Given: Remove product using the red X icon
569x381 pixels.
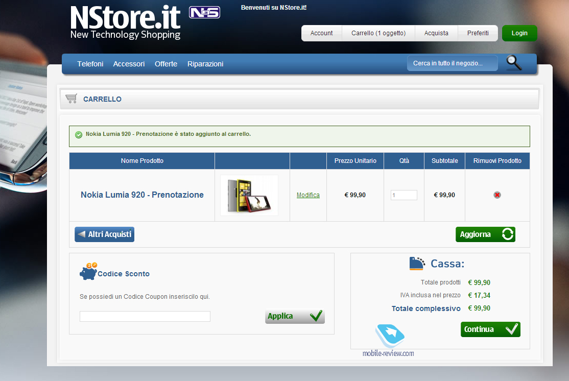Looking at the screenshot, I should coord(497,195).
